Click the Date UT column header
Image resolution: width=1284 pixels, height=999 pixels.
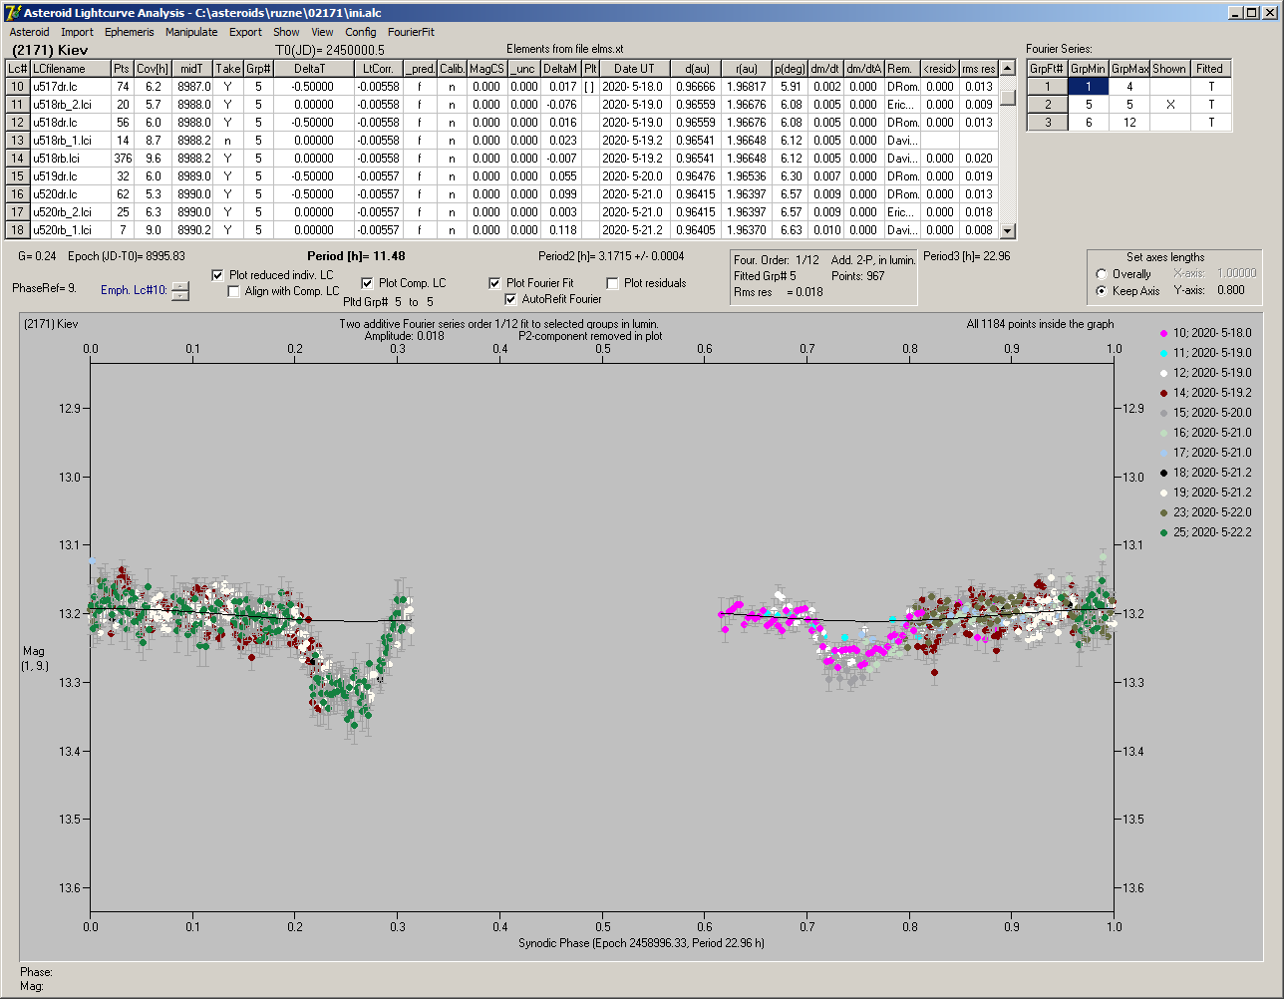(634, 69)
